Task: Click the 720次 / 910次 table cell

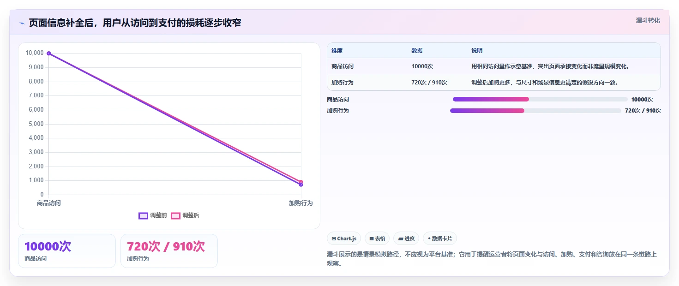Action: tap(429, 83)
